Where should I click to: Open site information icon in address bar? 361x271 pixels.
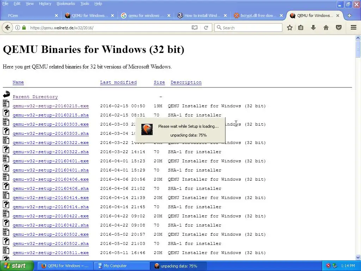click(x=18, y=28)
